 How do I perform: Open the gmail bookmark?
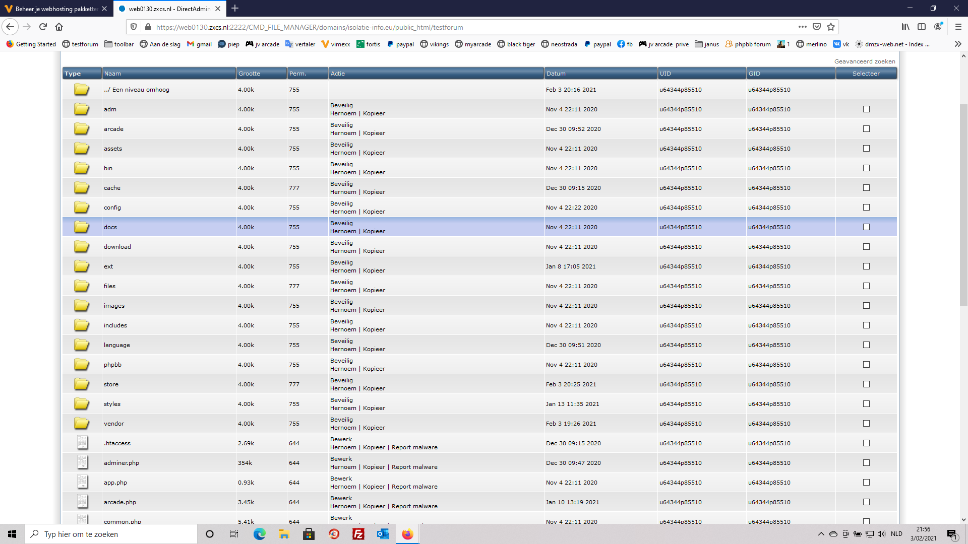coord(199,44)
